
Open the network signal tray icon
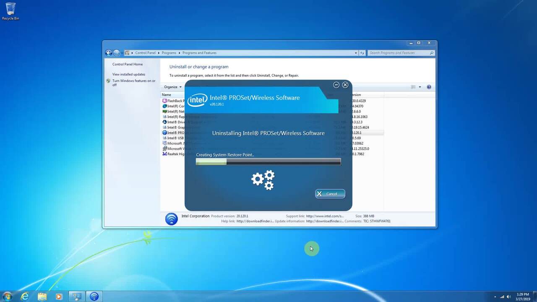pyautogui.click(x=502, y=297)
